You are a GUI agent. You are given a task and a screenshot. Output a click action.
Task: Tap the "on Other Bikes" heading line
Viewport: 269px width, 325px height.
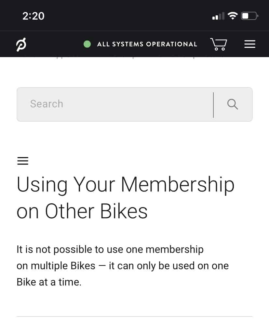coord(82,211)
